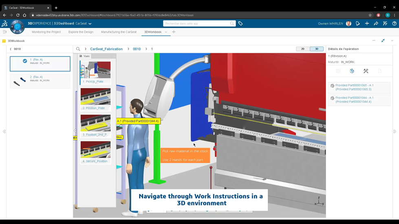The height and width of the screenshot is (224, 399).
Task: Go to browser home page
Action: coord(24,15)
